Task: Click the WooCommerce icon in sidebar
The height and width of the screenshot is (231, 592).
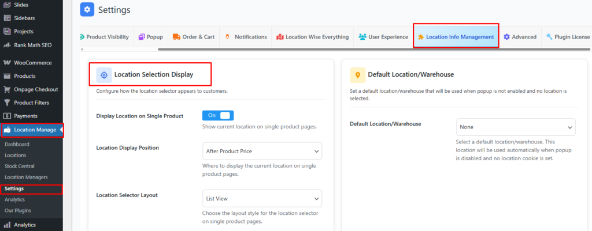Action: coord(8,63)
